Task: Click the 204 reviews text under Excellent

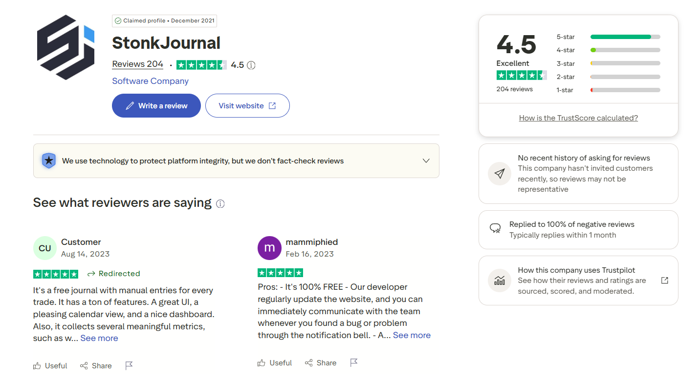Action: (x=514, y=89)
